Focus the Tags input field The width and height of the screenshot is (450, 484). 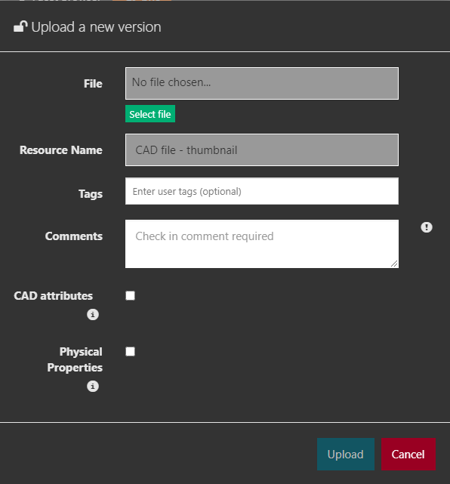coord(262,191)
